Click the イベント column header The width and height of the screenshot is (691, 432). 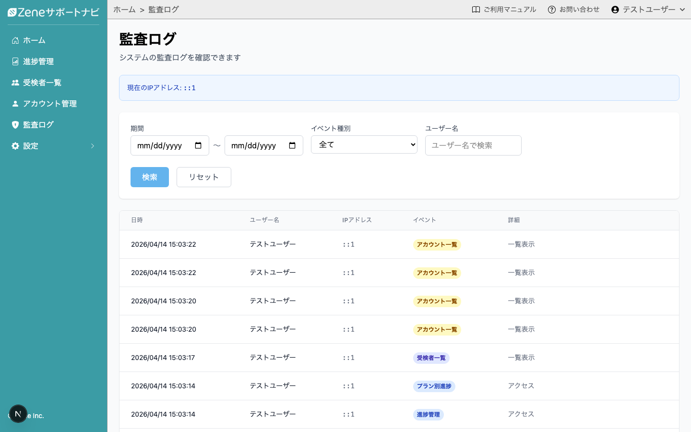(425, 220)
